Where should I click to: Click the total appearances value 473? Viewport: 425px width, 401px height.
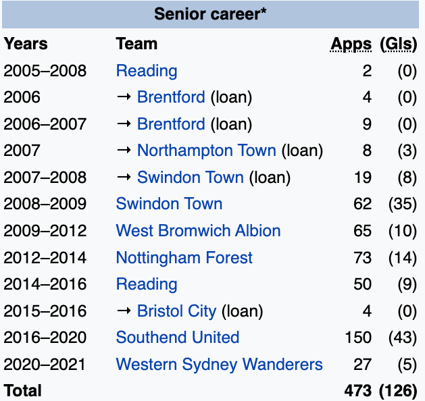pos(357,391)
